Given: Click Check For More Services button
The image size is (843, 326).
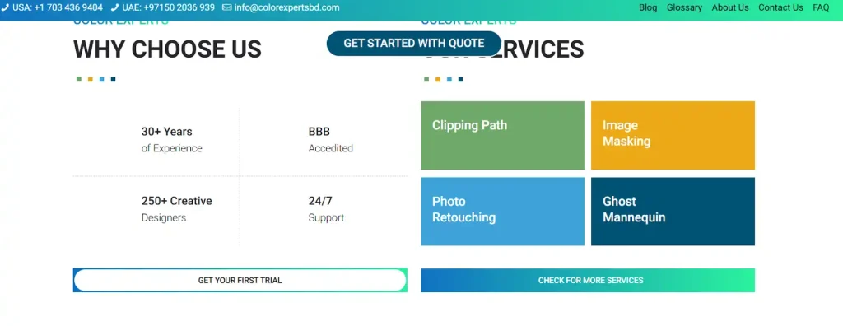Looking at the screenshot, I should tap(588, 280).
